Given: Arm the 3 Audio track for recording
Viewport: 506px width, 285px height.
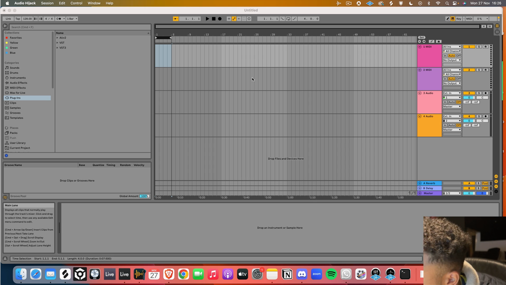Looking at the screenshot, I should [485, 93].
